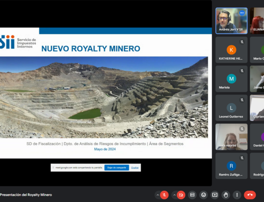Click the muted mic icon on Ramiro Zuñiga's tile
Viewport: 264px width, 202px height.
pyautogui.click(x=242, y=158)
